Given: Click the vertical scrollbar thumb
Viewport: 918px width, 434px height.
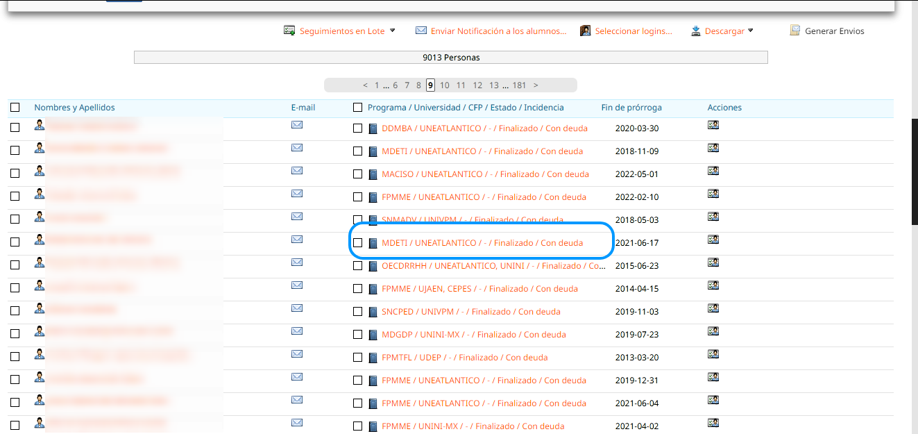Looking at the screenshot, I should tap(915, 170).
